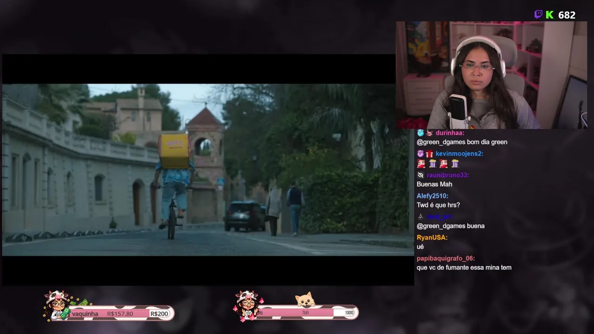
Task: Open the dark blue username above "@green_dgames buena"
Action: (x=439, y=217)
